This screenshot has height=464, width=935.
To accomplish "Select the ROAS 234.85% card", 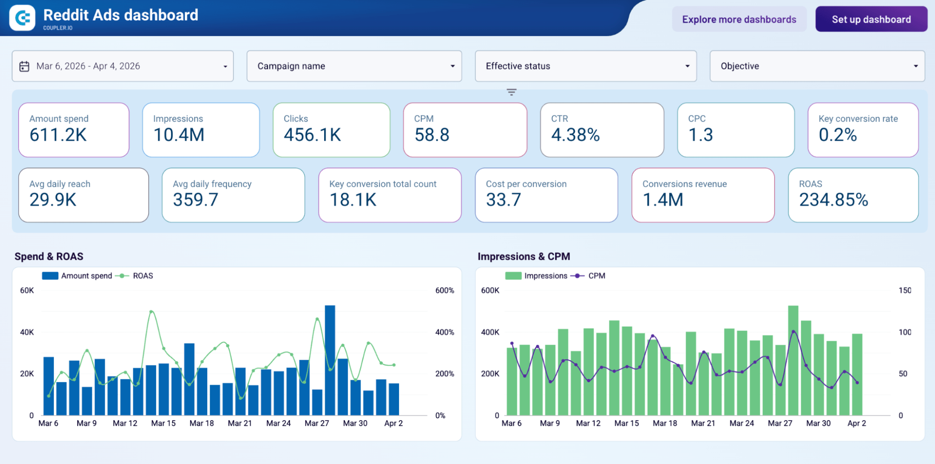I will point(853,195).
